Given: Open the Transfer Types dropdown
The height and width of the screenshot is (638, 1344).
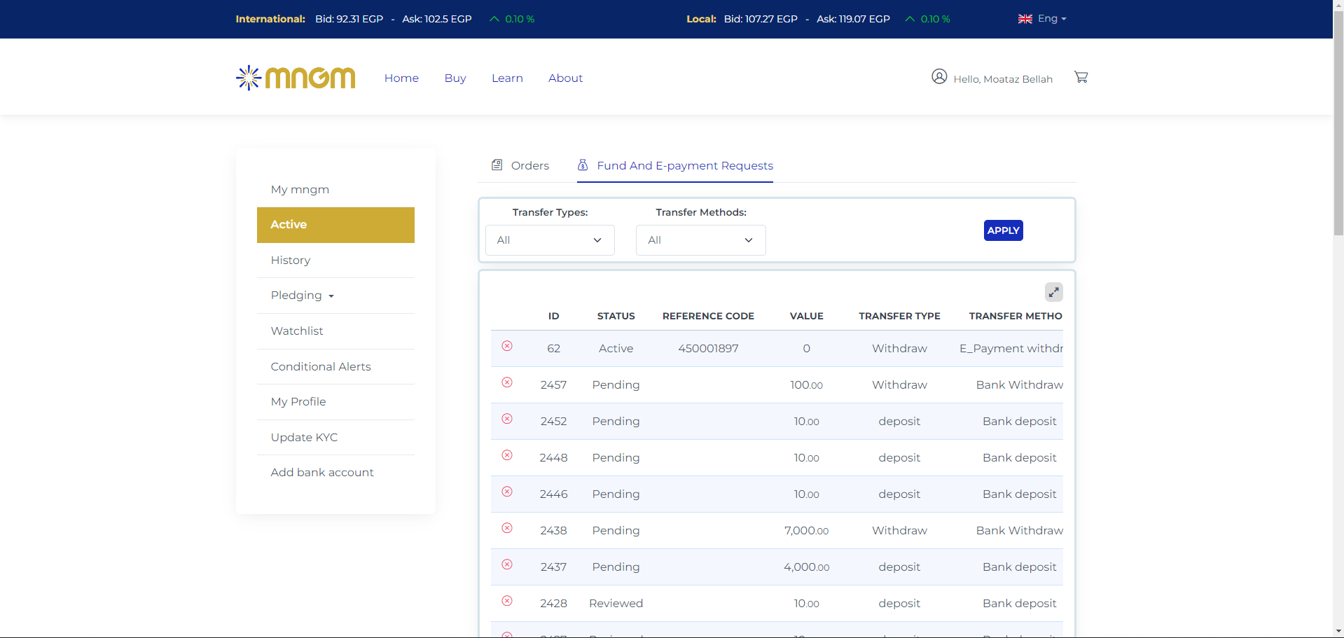Looking at the screenshot, I should (x=550, y=240).
